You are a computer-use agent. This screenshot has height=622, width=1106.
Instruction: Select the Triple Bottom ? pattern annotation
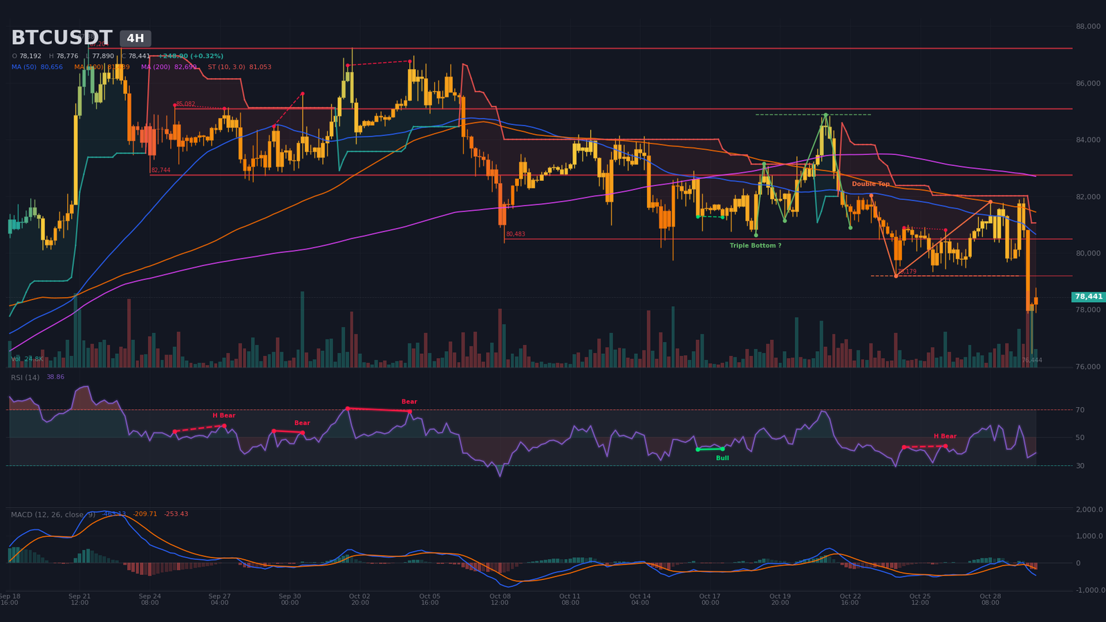[x=756, y=245]
